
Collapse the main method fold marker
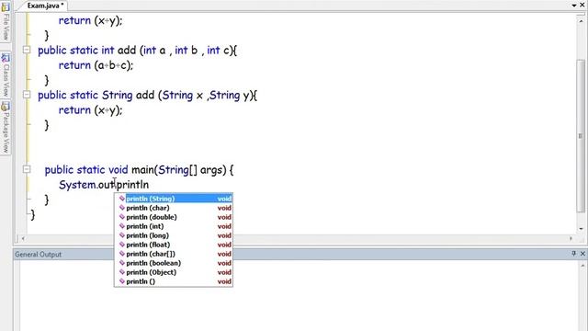coord(27,169)
